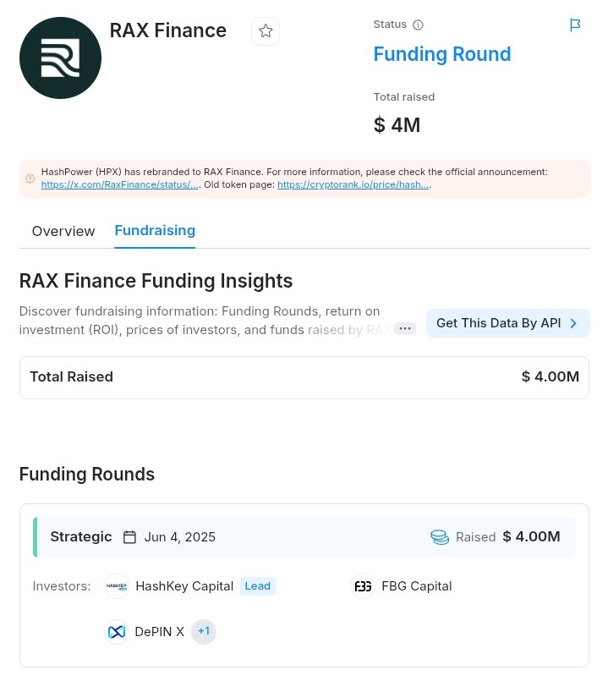Viewport: 608px width, 692px height.
Task: Open the old token page cryptorank link
Action: (353, 185)
